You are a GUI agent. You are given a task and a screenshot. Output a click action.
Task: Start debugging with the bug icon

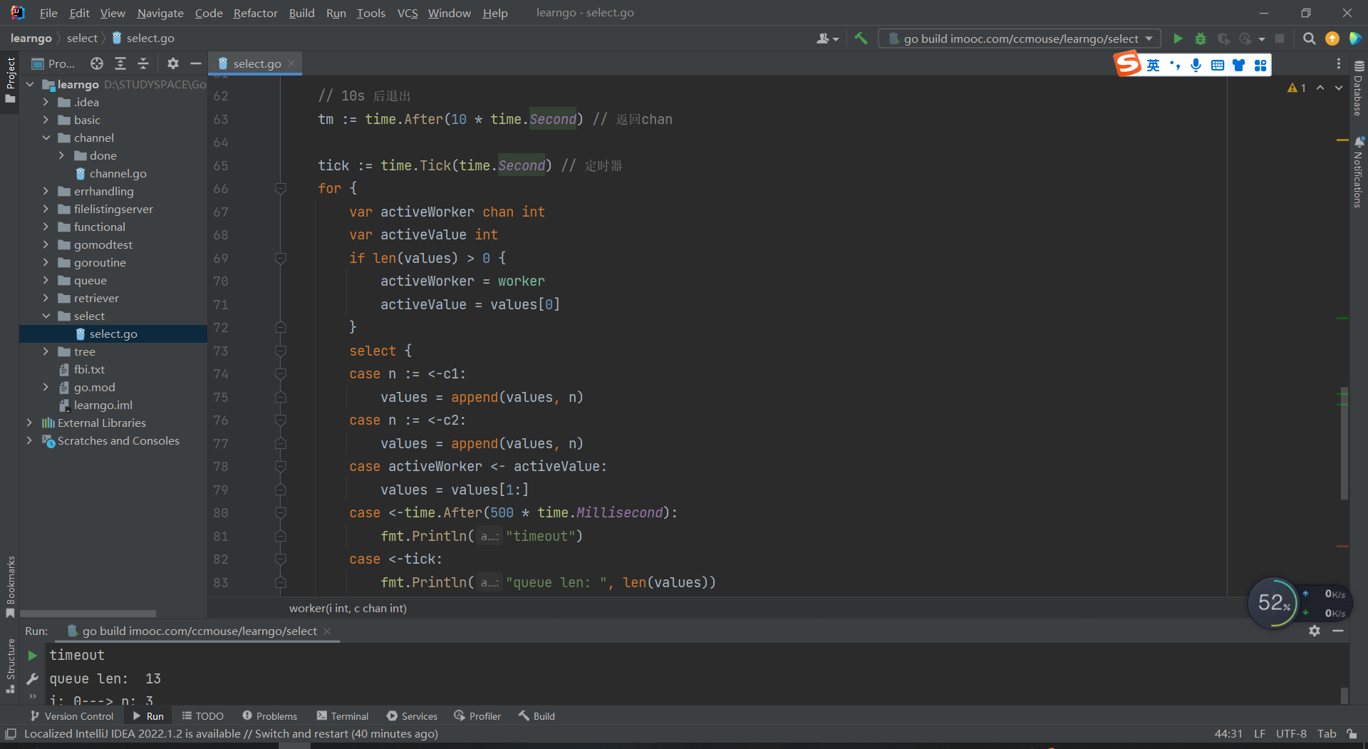pos(1201,38)
